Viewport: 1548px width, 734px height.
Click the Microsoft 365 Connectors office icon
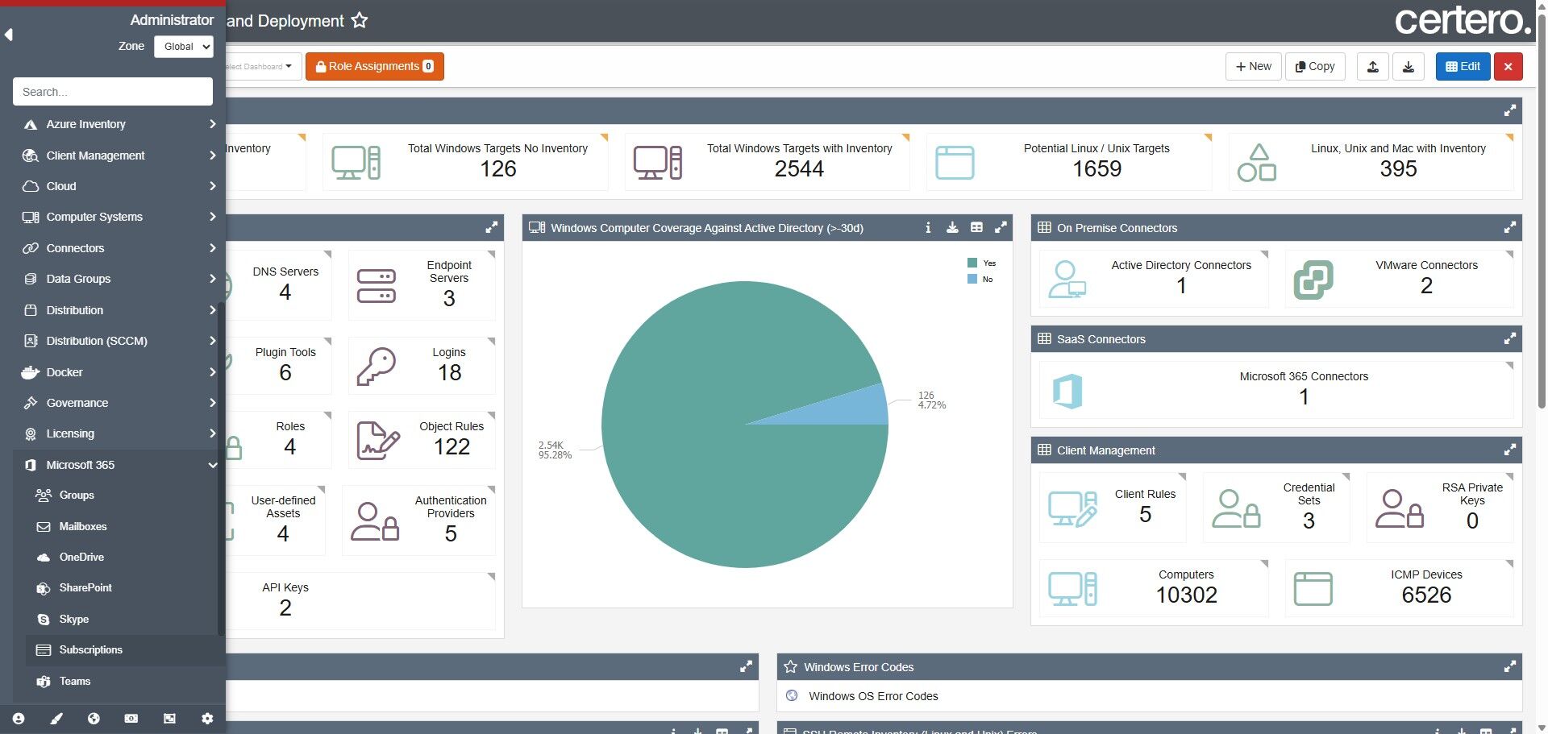1067,392
